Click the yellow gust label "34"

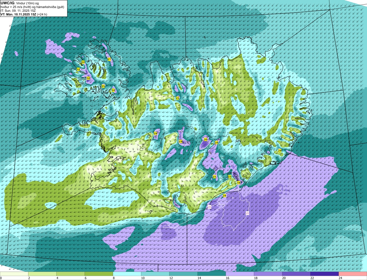(x=239, y=183)
